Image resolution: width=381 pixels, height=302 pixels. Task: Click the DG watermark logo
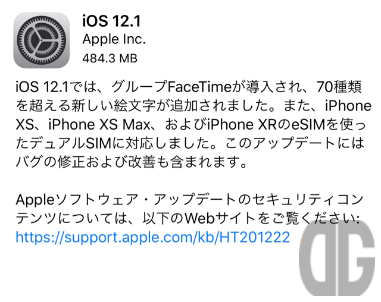click(337, 258)
